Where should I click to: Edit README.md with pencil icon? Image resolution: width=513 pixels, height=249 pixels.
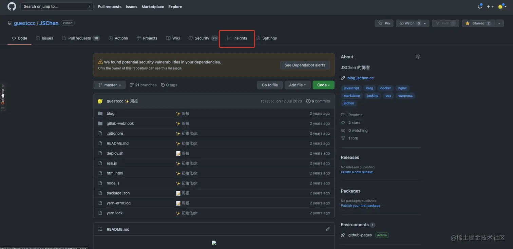click(x=327, y=229)
